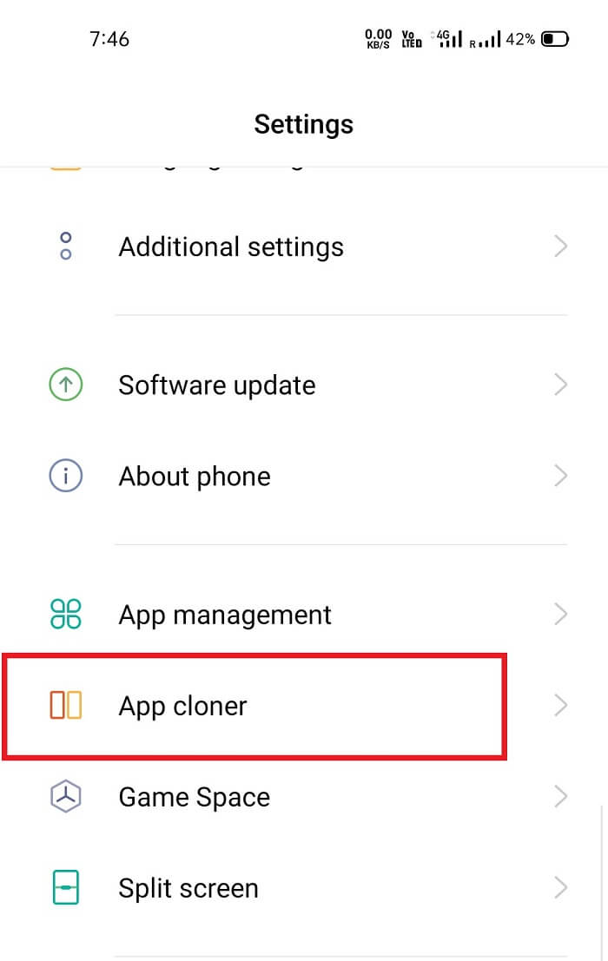Tap the Split screen green icon
This screenshot has height=961, width=608.
coord(66,887)
